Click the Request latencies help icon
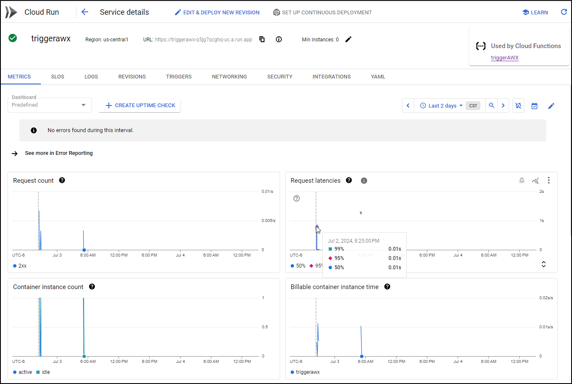The width and height of the screenshot is (572, 384). [349, 180]
